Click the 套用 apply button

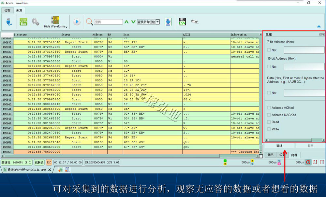(x=310, y=146)
